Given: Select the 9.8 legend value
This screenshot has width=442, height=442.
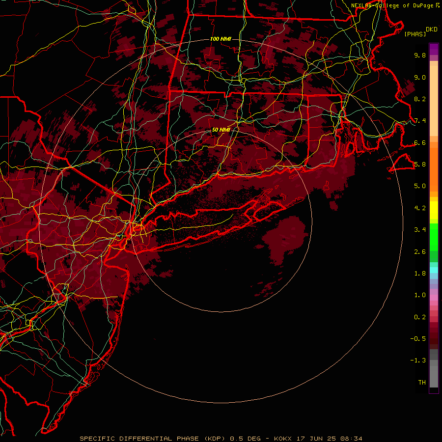Looking at the screenshot, I should (420, 55).
